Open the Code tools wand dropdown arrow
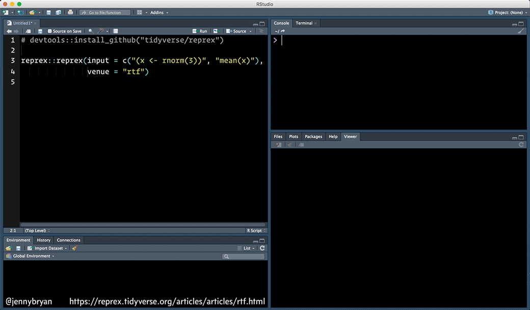Viewport: 530px width, 310px height. 107,32
